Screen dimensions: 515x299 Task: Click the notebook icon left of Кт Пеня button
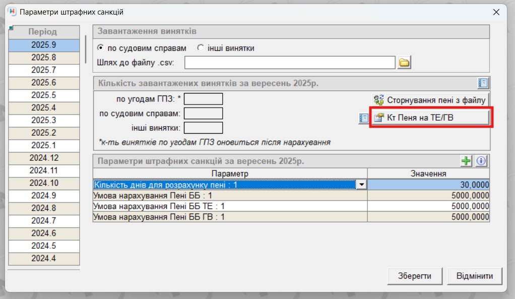click(364, 118)
